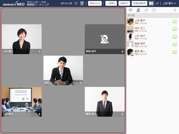This screenshot has height=134, width=179.
Task: Click green share icon for 柴崎 純平
Action: 175,45
